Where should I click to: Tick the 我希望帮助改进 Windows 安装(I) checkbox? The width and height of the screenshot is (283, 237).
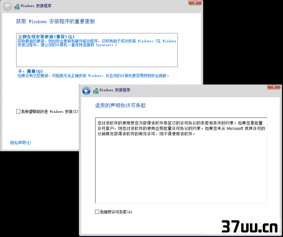point(18,111)
